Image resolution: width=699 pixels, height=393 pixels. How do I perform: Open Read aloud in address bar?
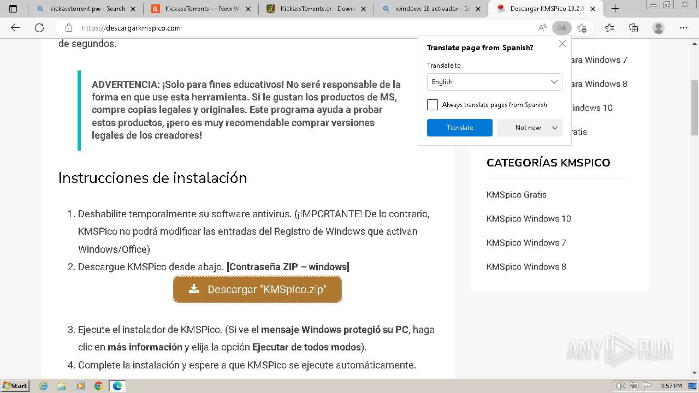coord(542,28)
